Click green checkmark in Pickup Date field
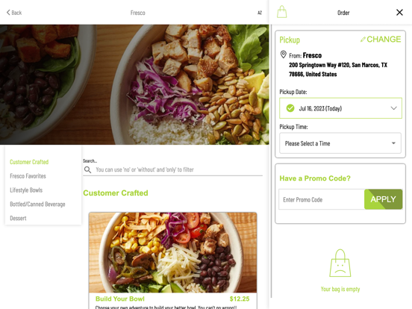 tap(290, 108)
